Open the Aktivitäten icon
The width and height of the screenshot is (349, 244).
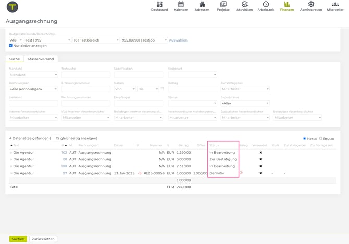[x=244, y=5]
